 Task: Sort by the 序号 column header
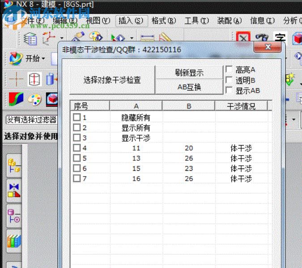click(x=90, y=106)
